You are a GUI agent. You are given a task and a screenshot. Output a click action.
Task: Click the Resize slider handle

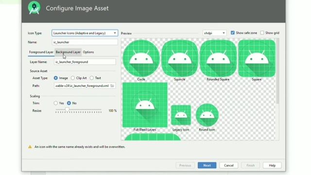click(x=68, y=109)
